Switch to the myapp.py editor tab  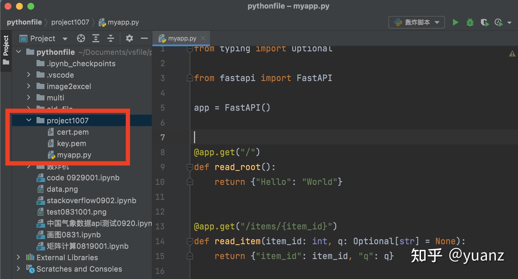(182, 38)
